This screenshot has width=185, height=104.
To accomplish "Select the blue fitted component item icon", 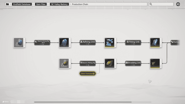I will 155,43.
